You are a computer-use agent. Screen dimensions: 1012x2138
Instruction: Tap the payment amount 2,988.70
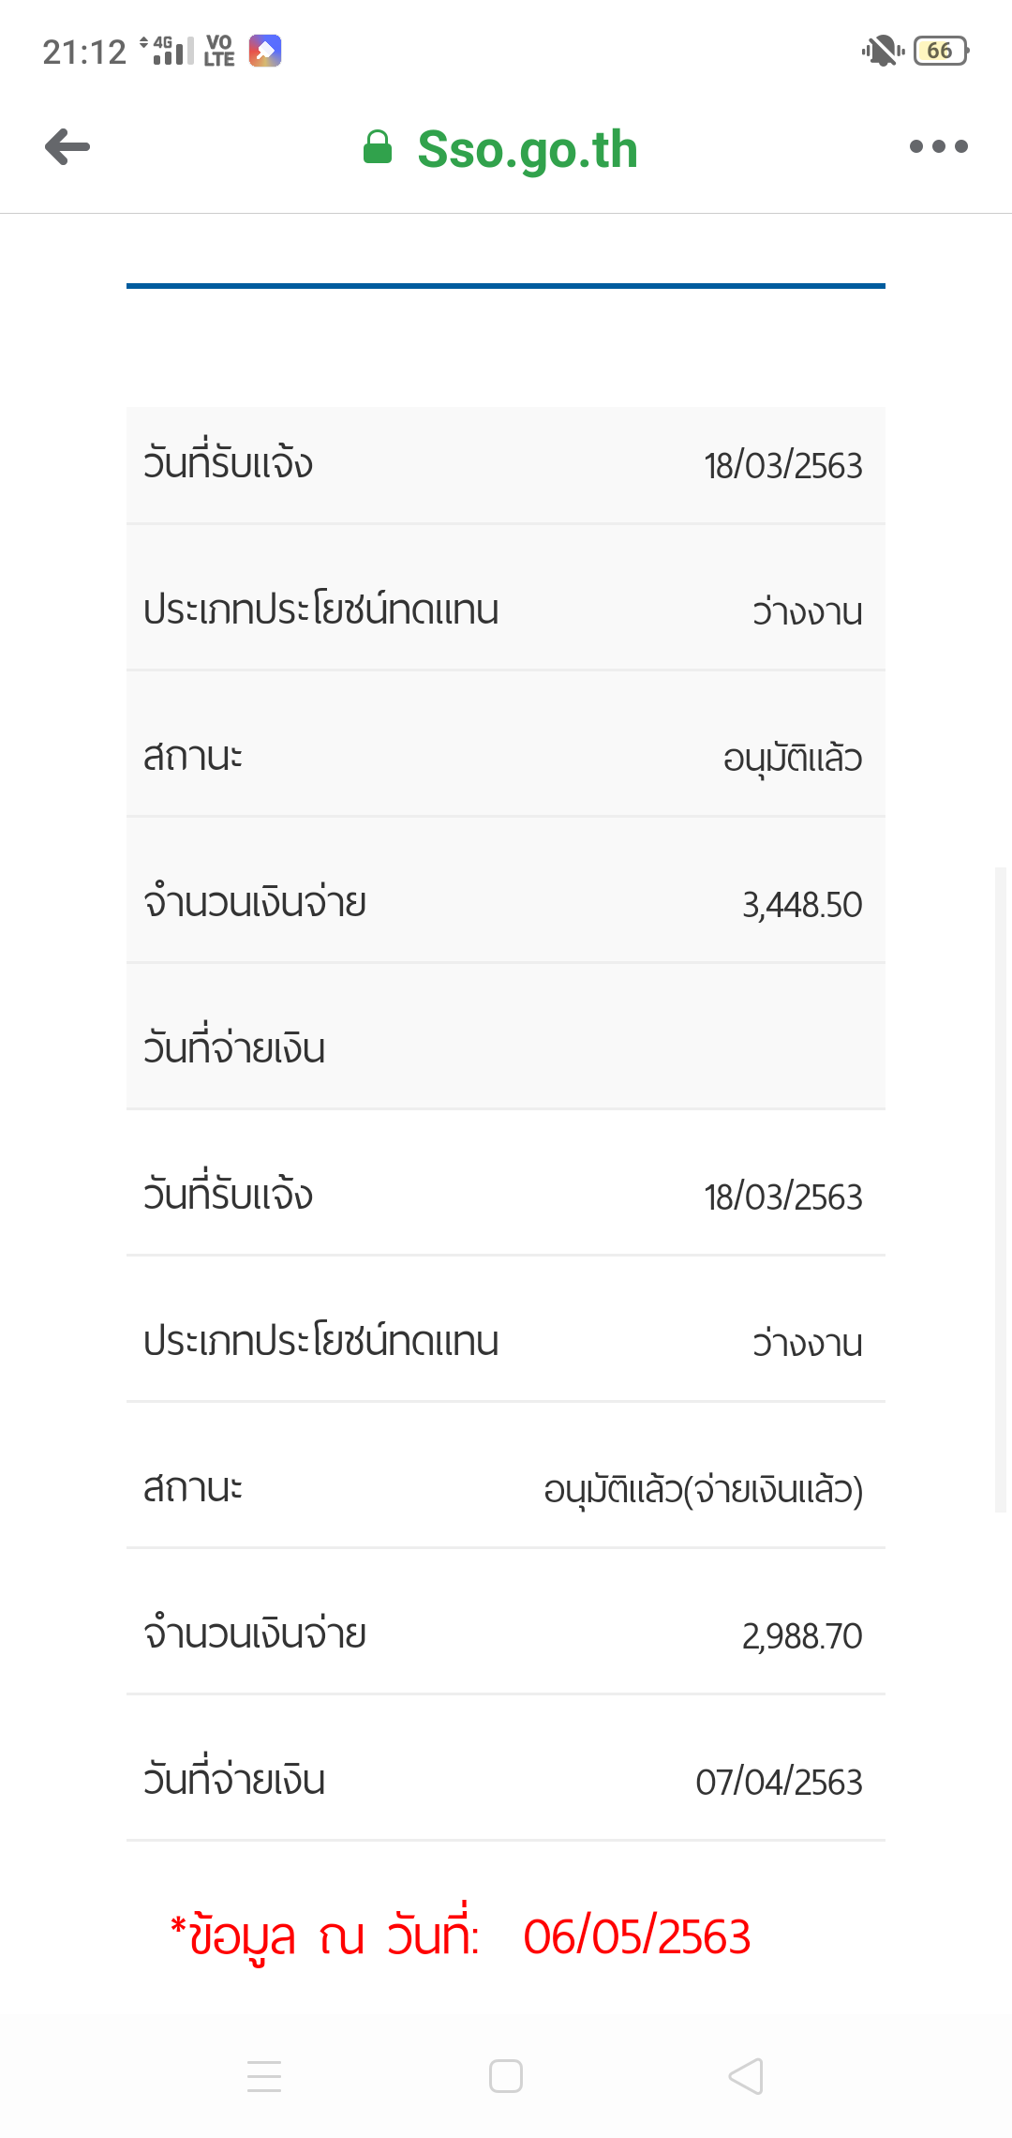[802, 1636]
